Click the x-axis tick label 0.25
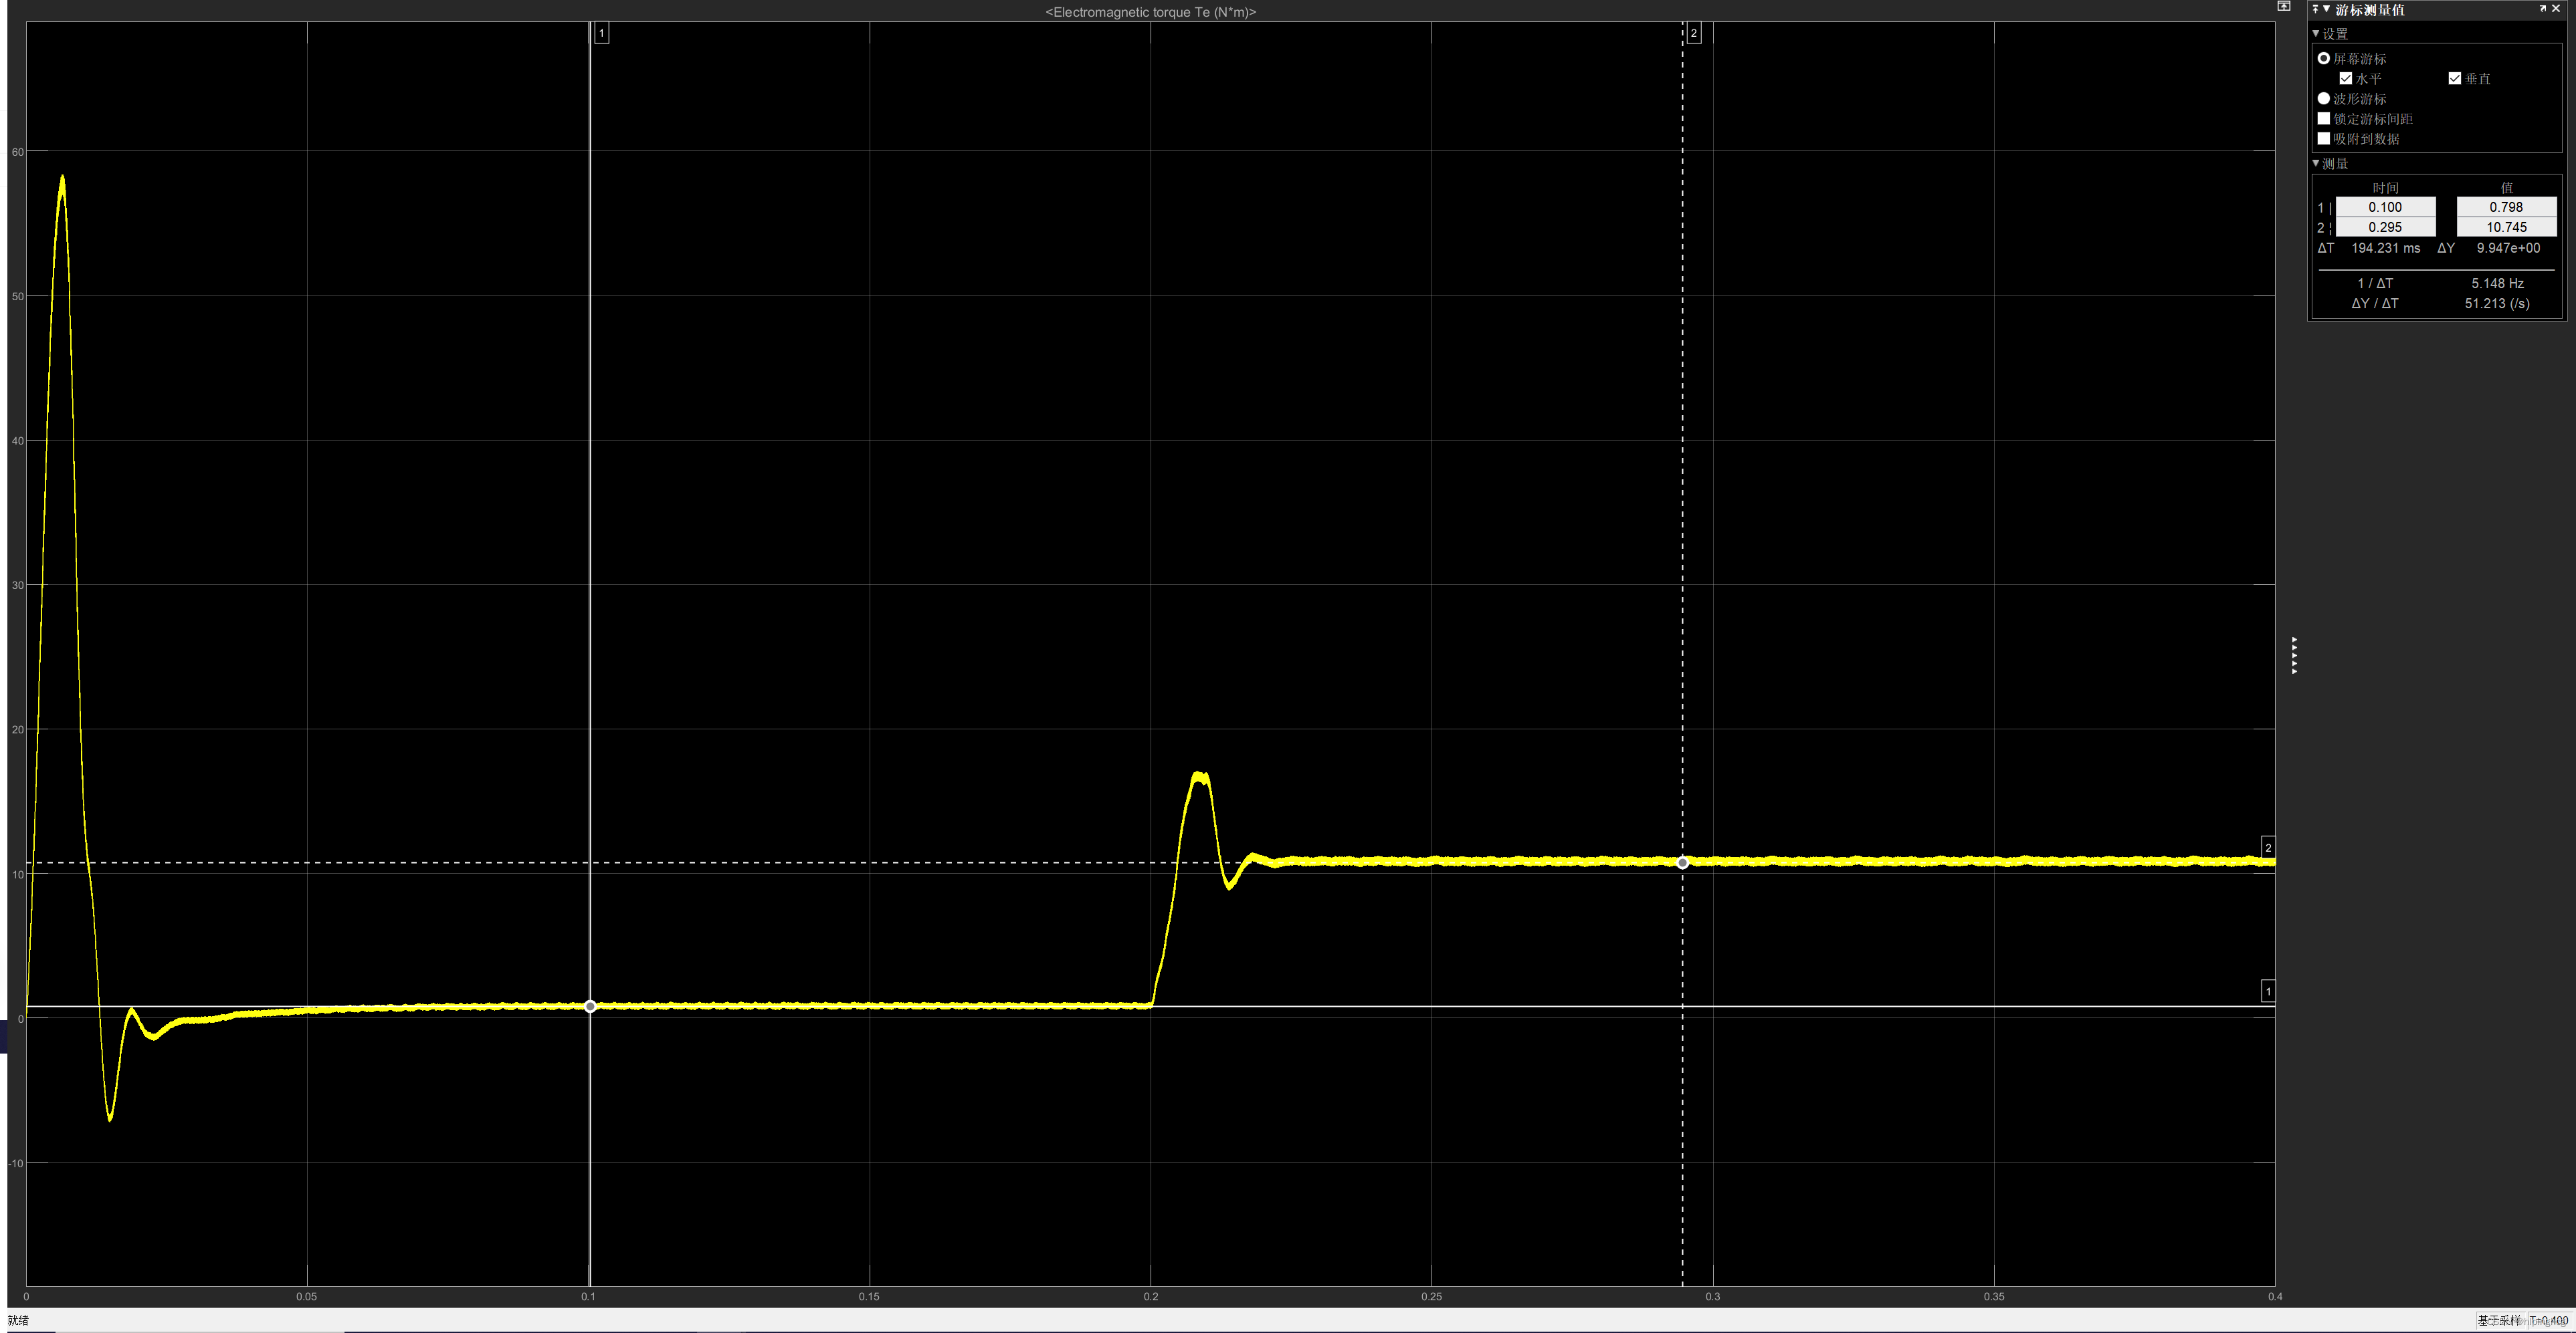Image resolution: width=2576 pixels, height=1333 pixels. point(1431,1297)
